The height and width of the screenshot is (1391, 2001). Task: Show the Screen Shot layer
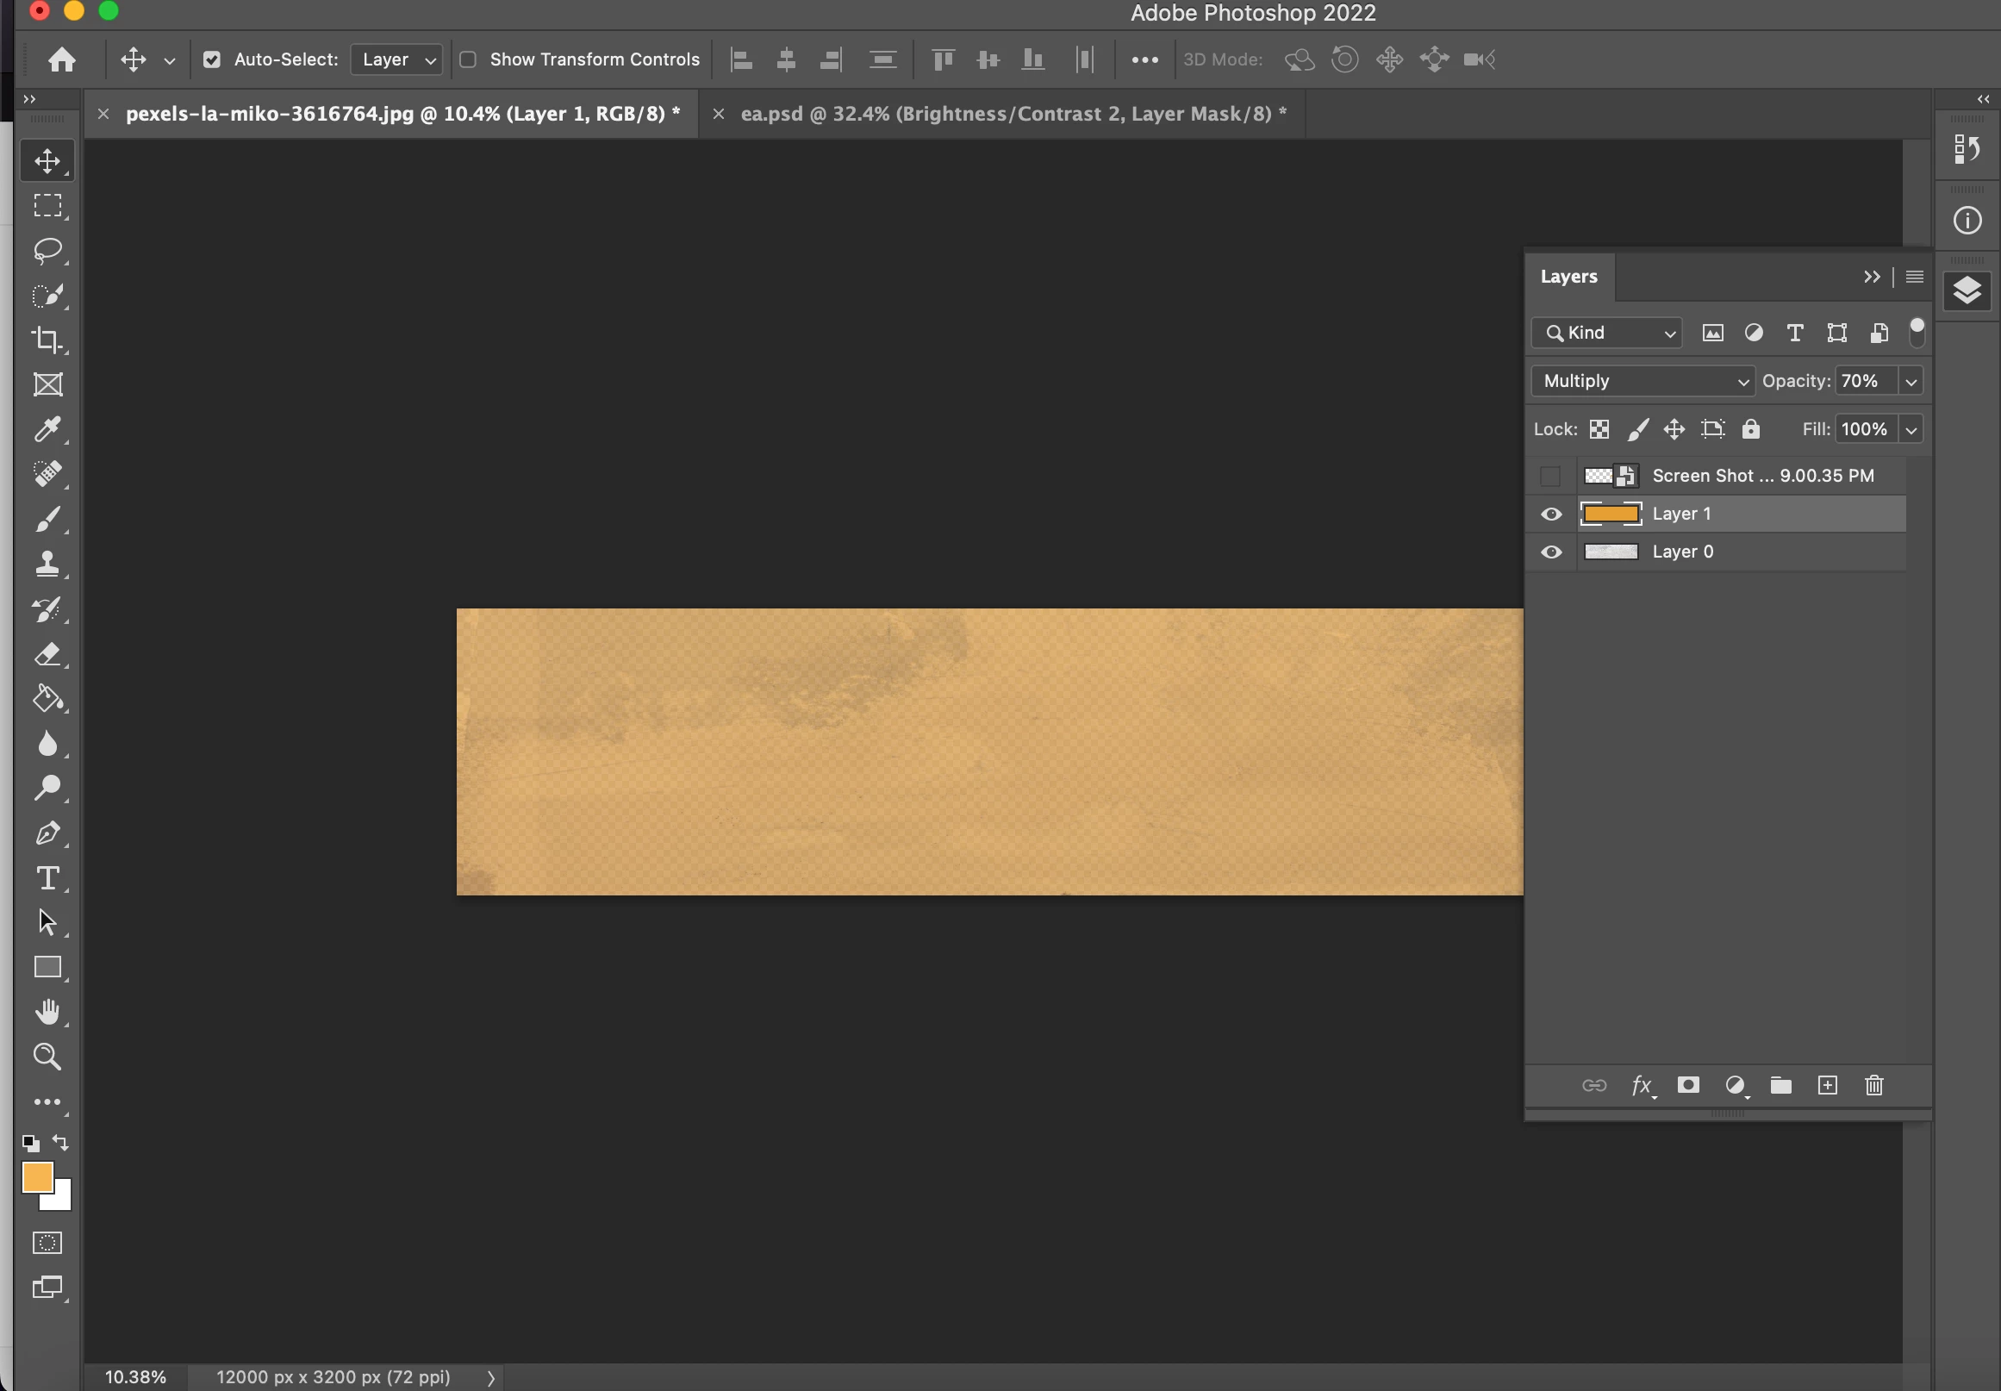1549,476
